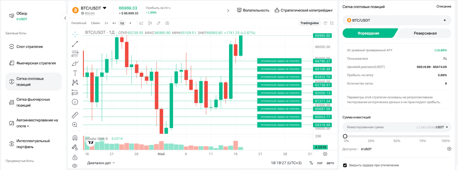
Task: Click the investment amount input field
Action: 397,127
